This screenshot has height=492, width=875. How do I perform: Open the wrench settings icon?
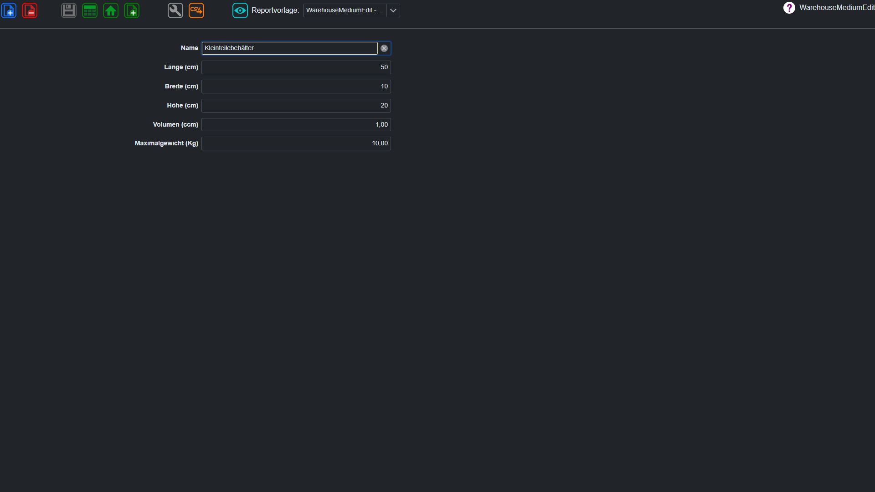175,10
